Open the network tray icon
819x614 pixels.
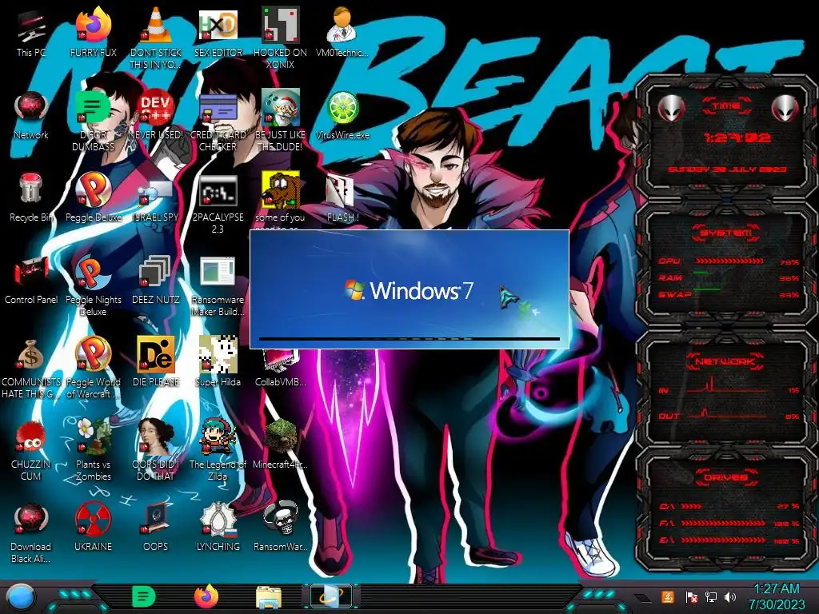(711, 596)
